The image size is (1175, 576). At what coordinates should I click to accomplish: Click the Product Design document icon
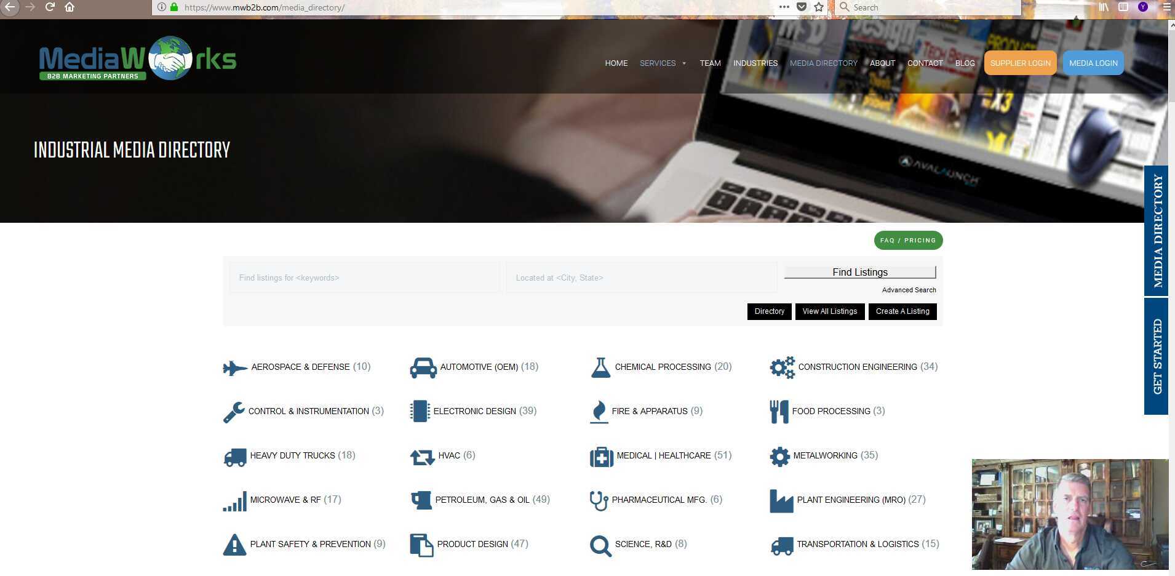(421, 545)
